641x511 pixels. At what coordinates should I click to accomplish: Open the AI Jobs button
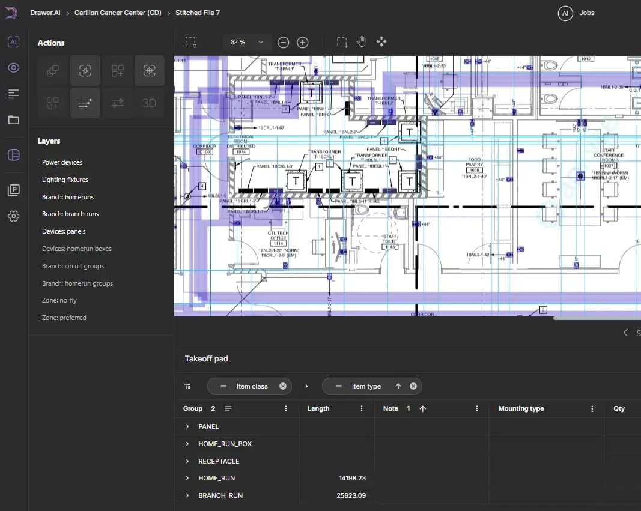(x=576, y=13)
